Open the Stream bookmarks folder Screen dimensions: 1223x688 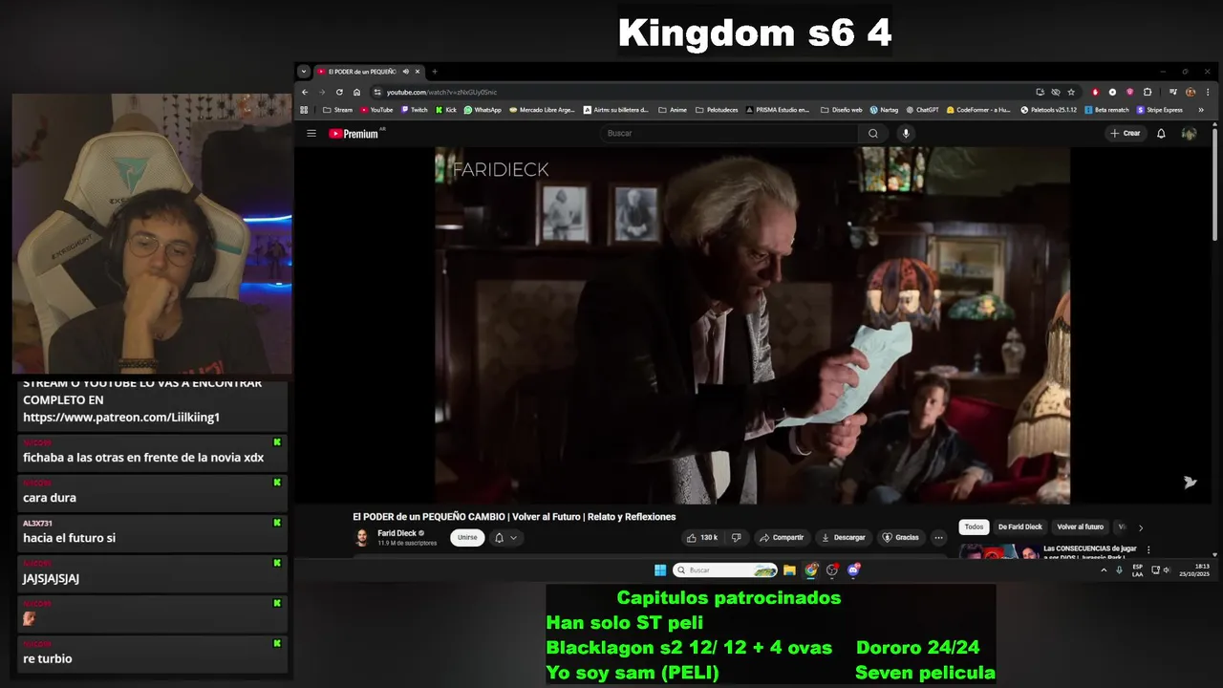coord(337,110)
